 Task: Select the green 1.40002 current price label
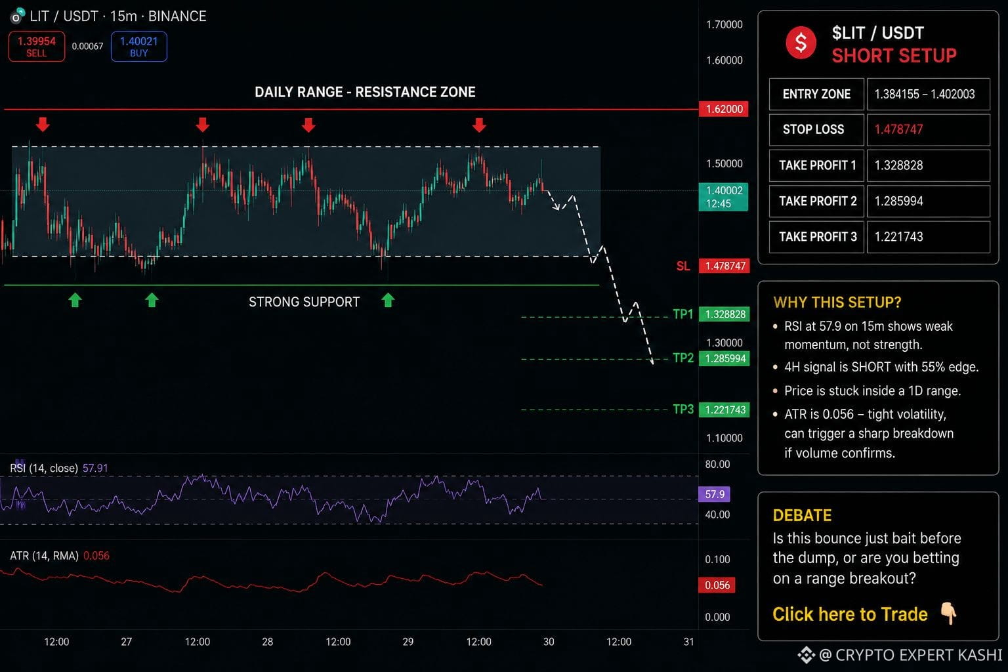pos(724,197)
